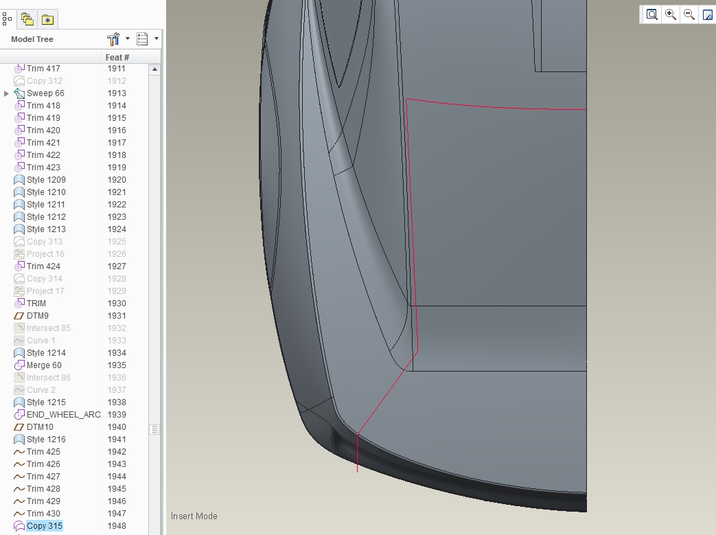Select the Trim 417 feature

(x=43, y=69)
